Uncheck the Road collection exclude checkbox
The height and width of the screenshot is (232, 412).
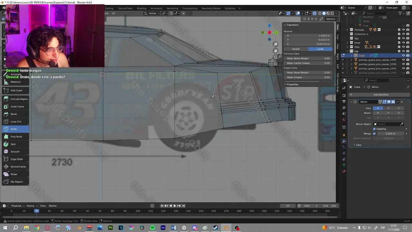coord(399,43)
